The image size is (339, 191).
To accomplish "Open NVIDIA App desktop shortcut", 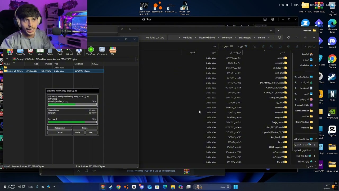I will pos(332,114).
